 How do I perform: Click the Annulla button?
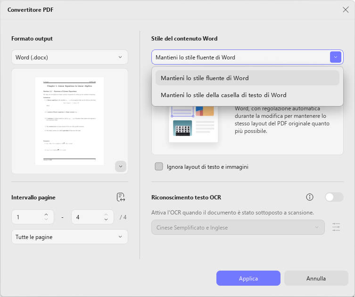coord(316,278)
